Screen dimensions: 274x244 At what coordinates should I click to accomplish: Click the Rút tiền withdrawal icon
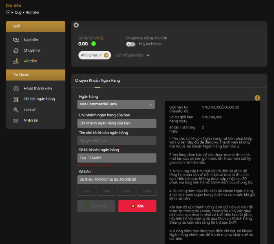(x=16, y=61)
